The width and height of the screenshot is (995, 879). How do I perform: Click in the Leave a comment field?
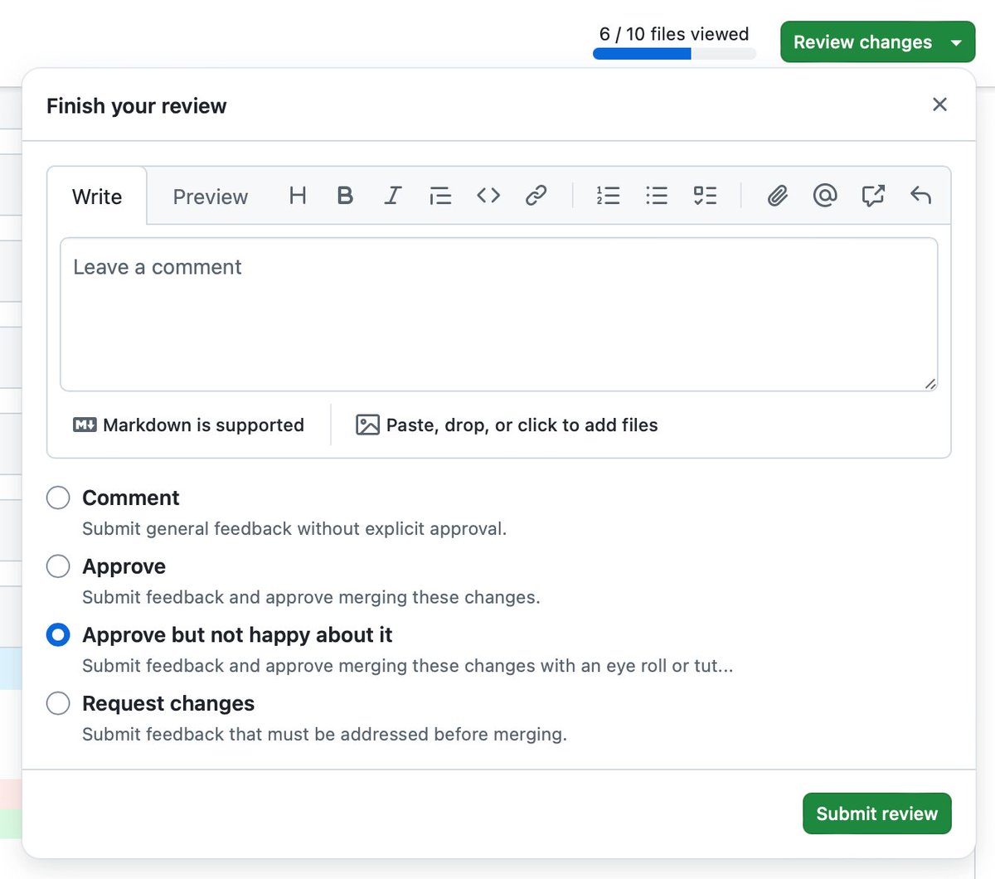pos(499,314)
